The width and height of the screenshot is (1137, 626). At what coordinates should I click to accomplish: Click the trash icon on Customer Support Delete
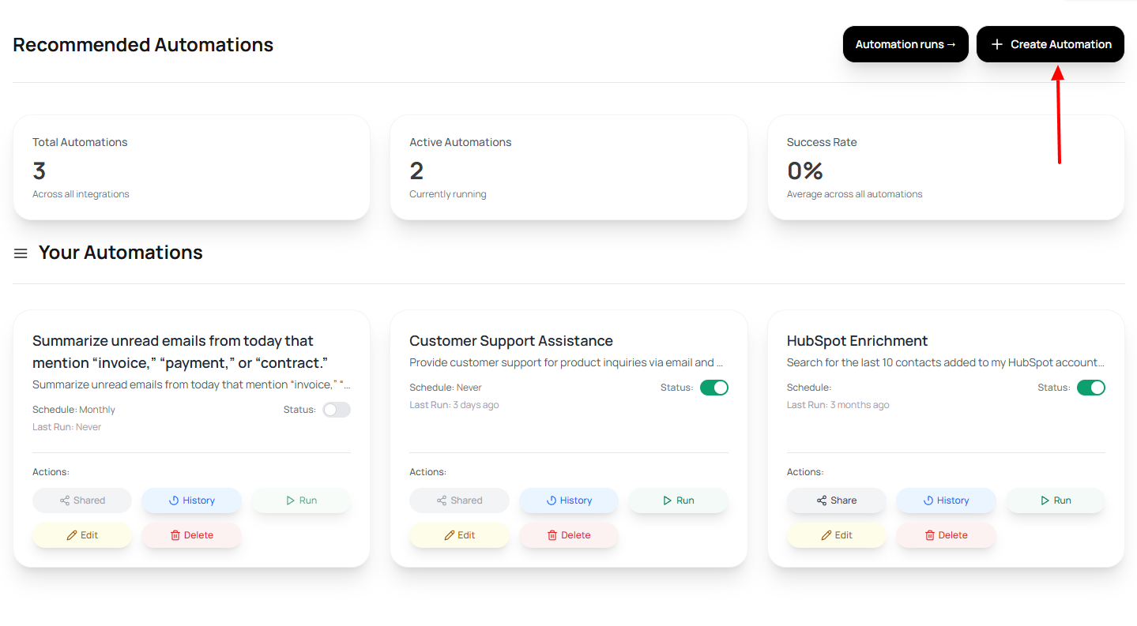552,535
